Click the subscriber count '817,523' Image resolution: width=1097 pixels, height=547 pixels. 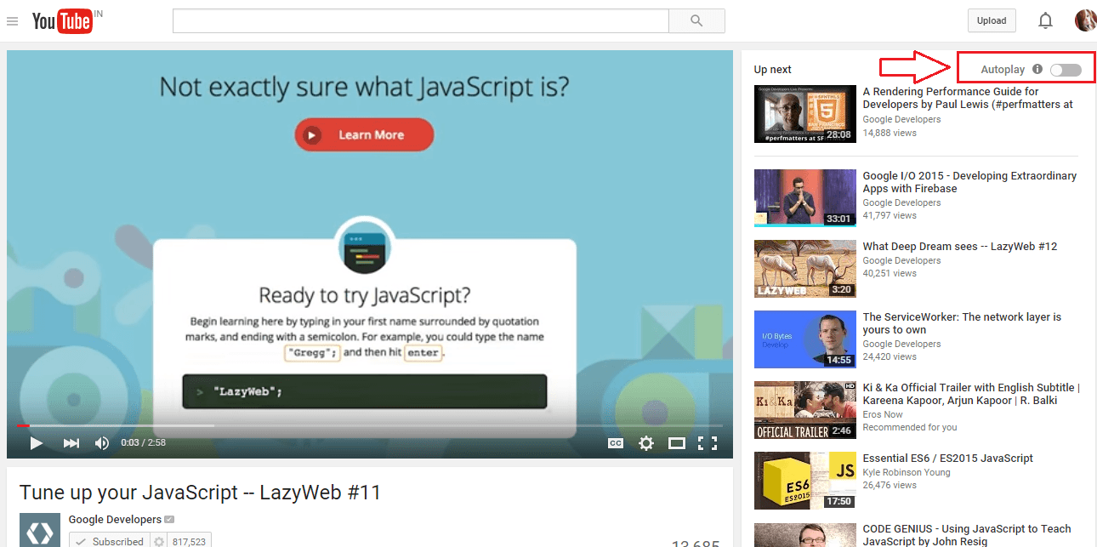pos(189,541)
